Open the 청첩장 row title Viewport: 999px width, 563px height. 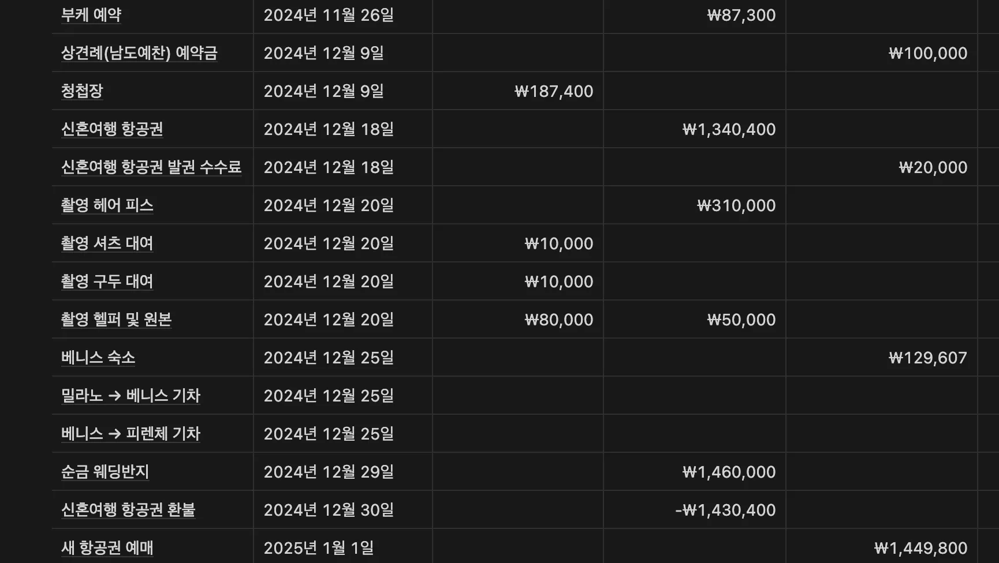point(82,91)
